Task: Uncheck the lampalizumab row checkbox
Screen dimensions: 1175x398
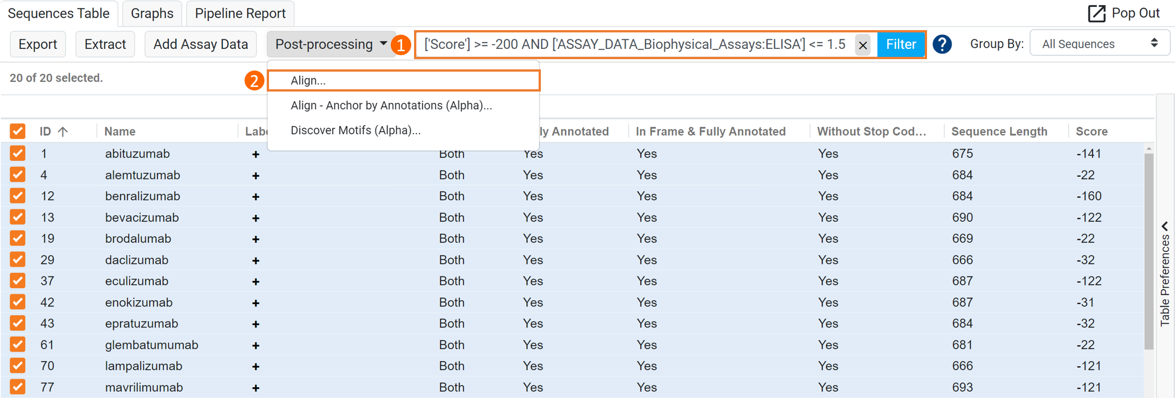Action: click(x=18, y=366)
